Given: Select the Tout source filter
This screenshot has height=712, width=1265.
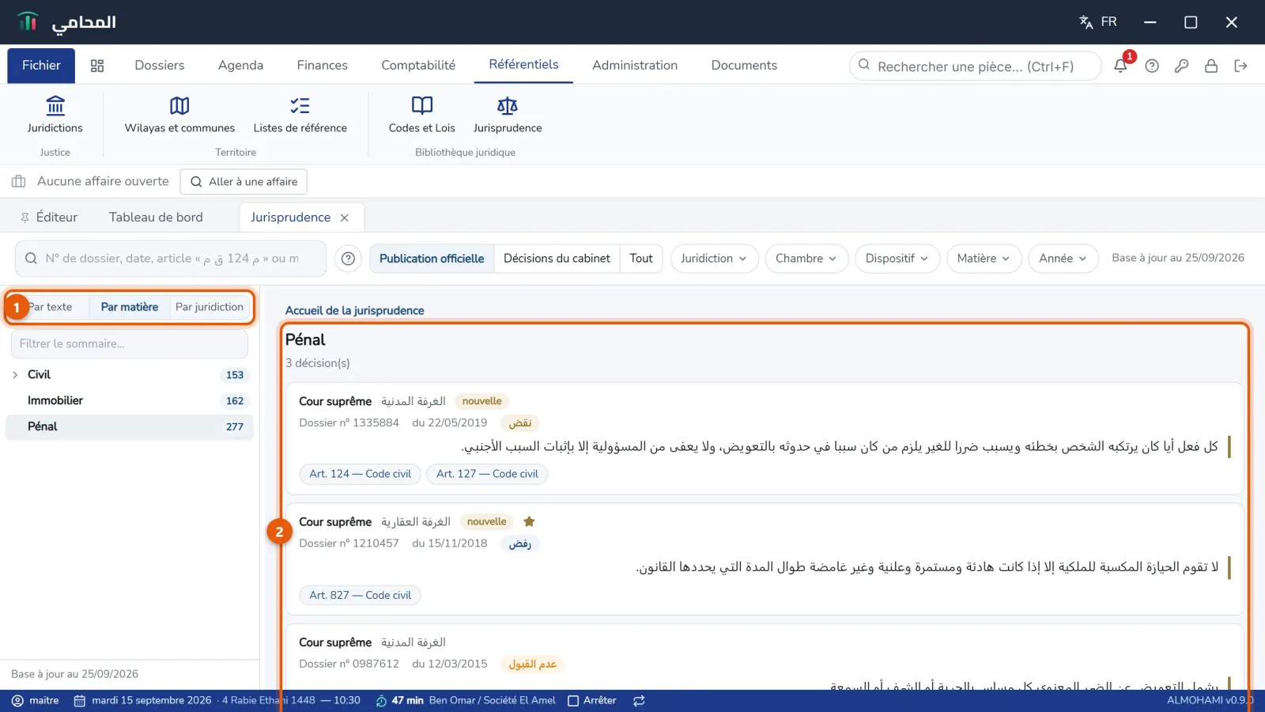Looking at the screenshot, I should pyautogui.click(x=641, y=259).
